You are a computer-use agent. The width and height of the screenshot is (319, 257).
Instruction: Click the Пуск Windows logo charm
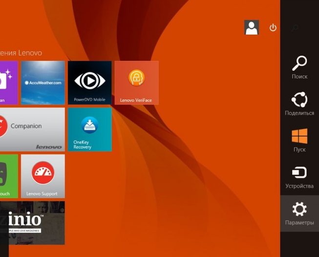point(299,140)
